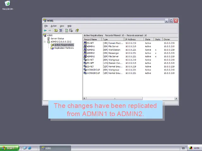Screen dimensions: 202x151
Task: Toggle Show/Hide Console Tree toolbar icon
Action: pos(61,31)
